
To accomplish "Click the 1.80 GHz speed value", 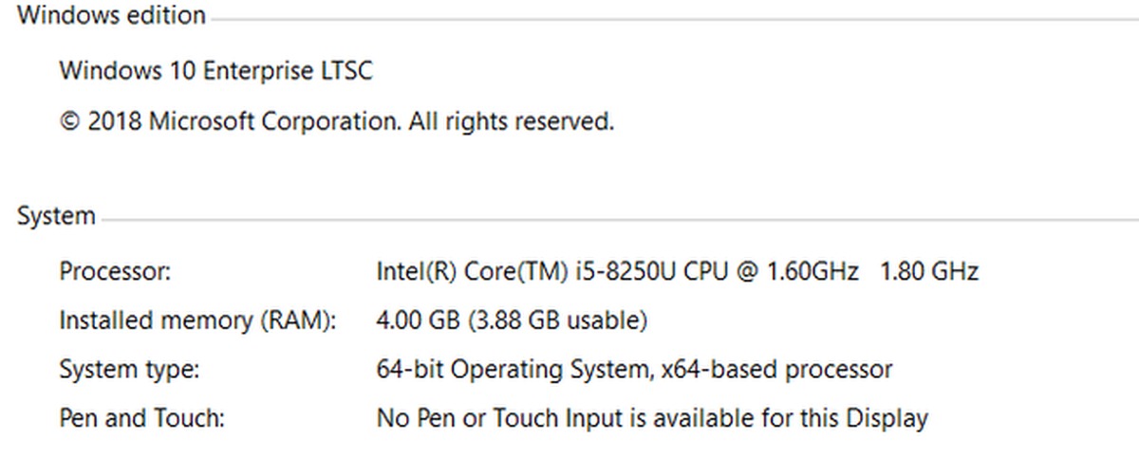I will (x=929, y=272).
